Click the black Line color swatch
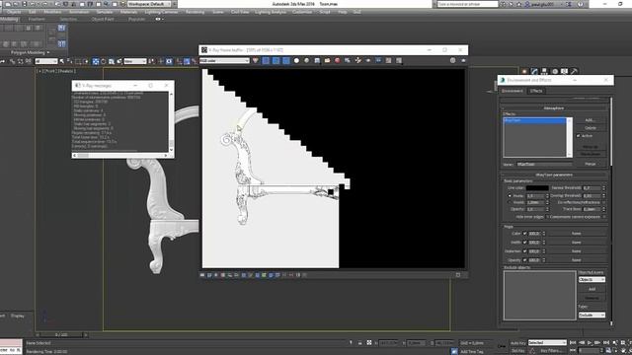Viewport: 632px width, 355px height. pyautogui.click(x=537, y=188)
